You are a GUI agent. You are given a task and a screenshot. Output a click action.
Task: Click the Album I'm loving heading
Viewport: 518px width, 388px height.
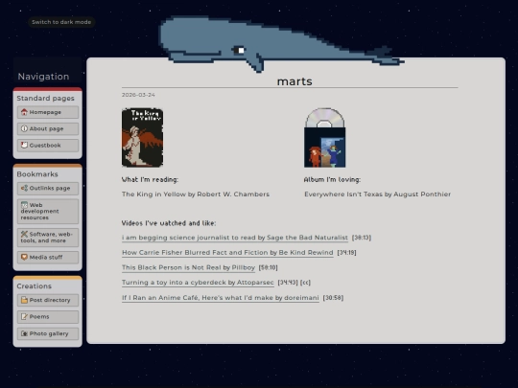[332, 179]
